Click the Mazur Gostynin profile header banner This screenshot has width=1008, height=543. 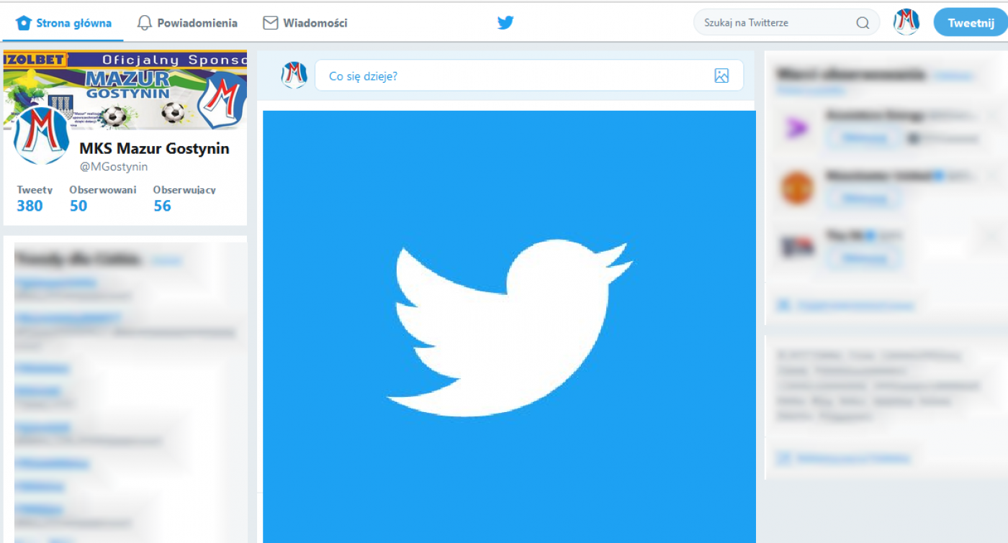[x=125, y=90]
